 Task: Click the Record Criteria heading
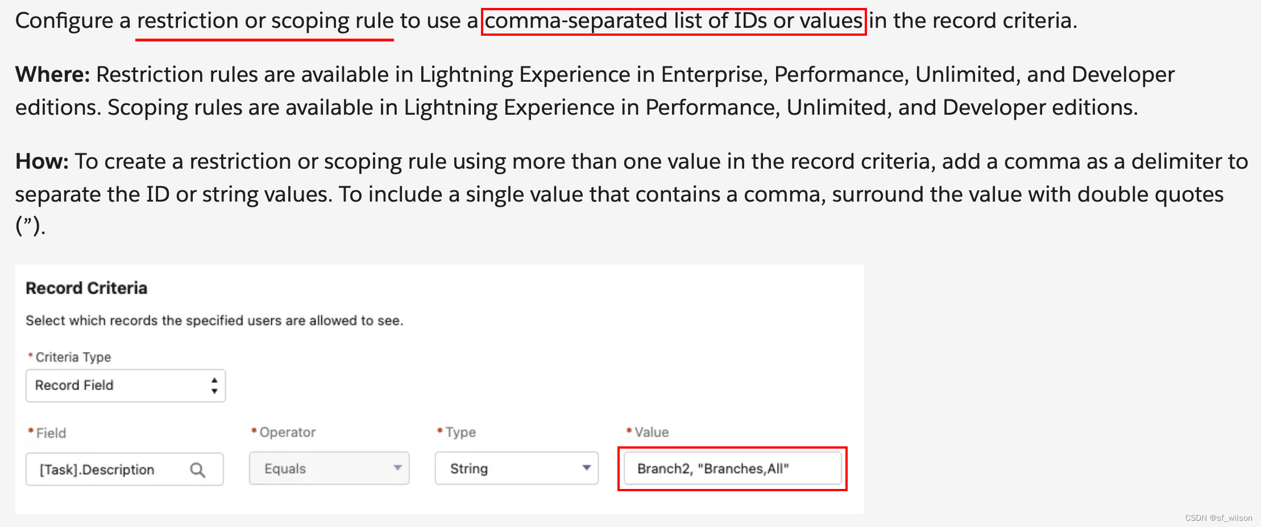tap(86, 288)
